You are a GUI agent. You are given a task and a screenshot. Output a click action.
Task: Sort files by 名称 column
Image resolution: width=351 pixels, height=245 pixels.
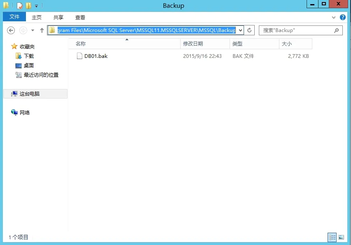point(124,44)
